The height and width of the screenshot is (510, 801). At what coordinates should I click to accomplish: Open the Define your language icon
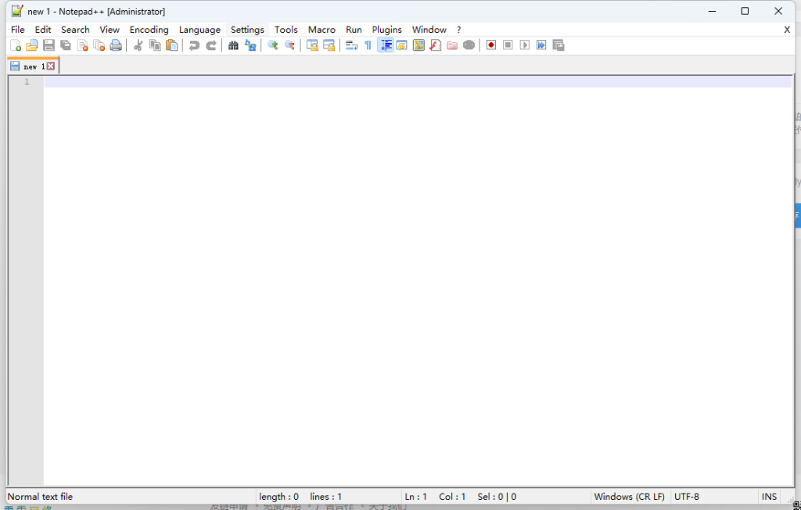click(401, 45)
